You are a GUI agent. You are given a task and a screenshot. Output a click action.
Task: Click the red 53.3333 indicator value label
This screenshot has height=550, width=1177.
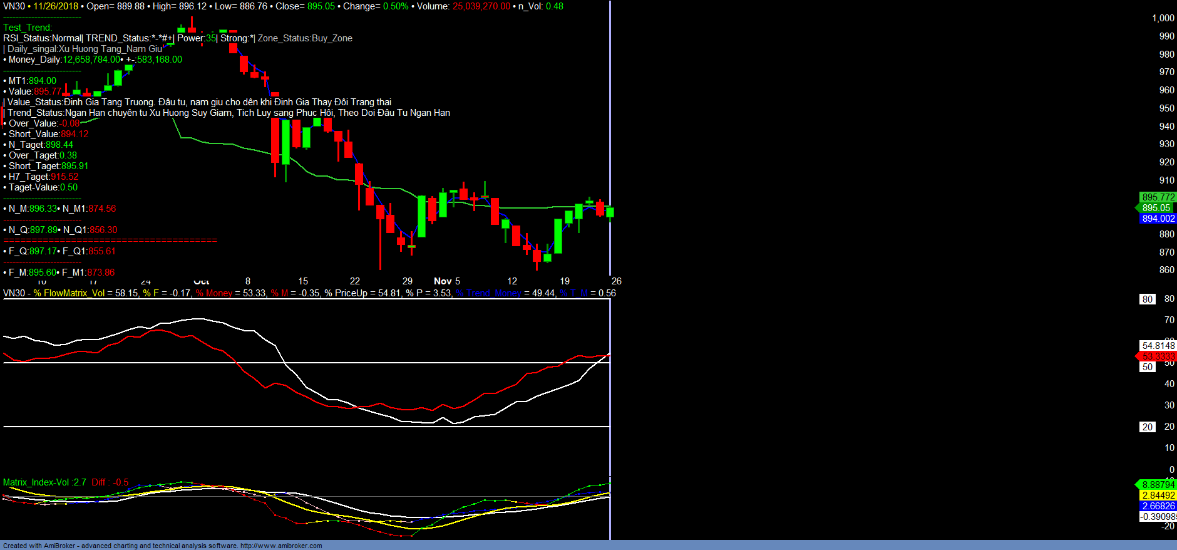coord(1158,356)
